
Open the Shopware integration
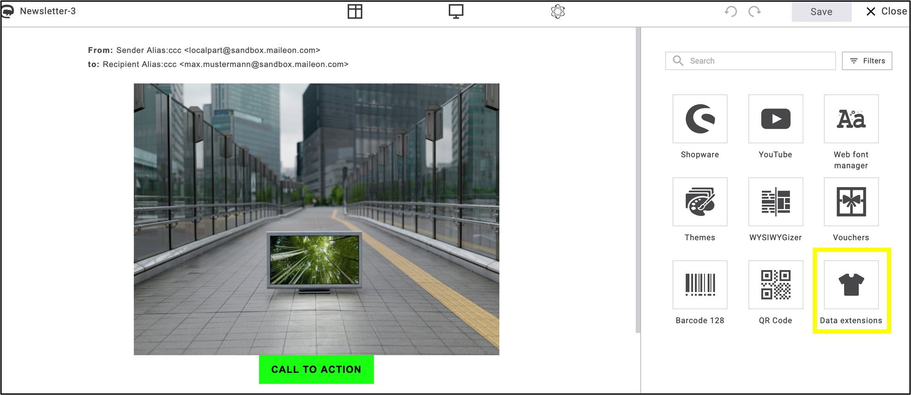tap(699, 119)
